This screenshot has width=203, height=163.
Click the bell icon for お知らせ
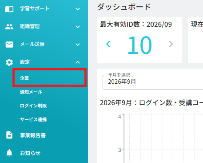tap(9, 153)
